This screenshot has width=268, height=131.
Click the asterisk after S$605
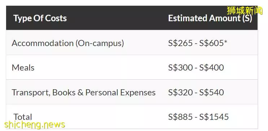[225, 42]
